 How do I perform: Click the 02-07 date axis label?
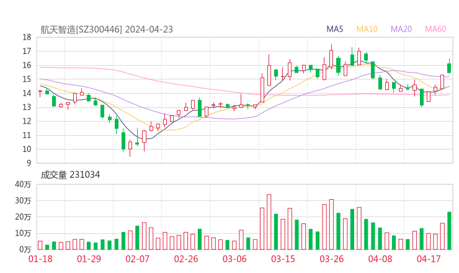click(x=137, y=259)
